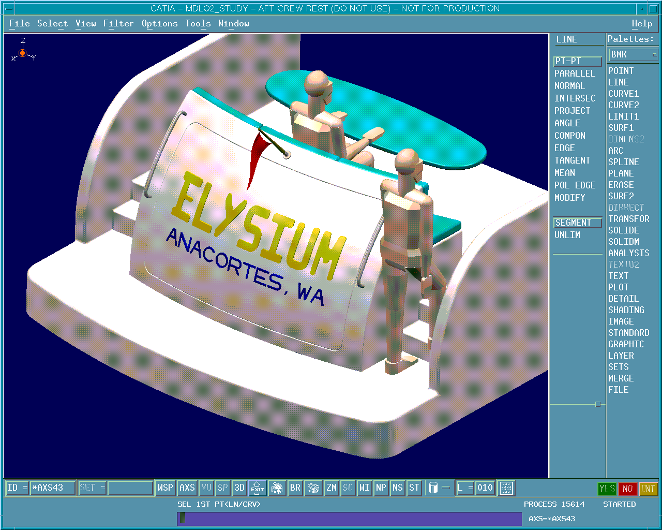
Task: Open the Select menu
Action: tap(52, 23)
